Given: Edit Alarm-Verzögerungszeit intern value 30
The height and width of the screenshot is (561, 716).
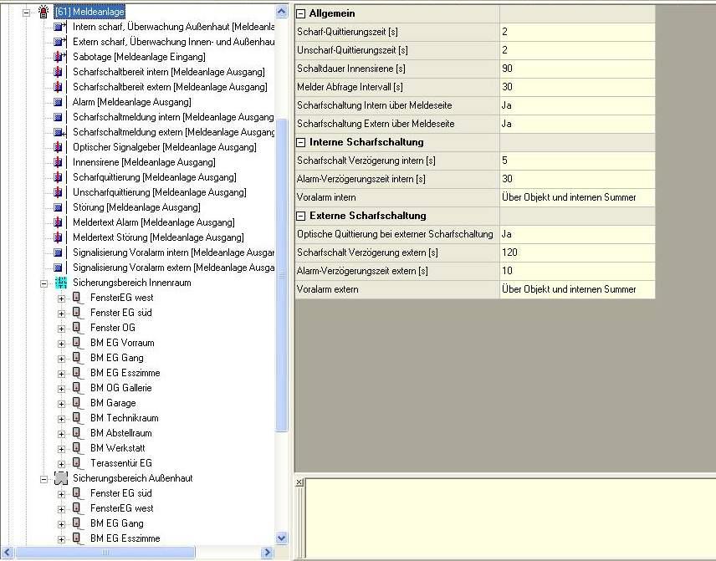Looking at the screenshot, I should click(577, 179).
